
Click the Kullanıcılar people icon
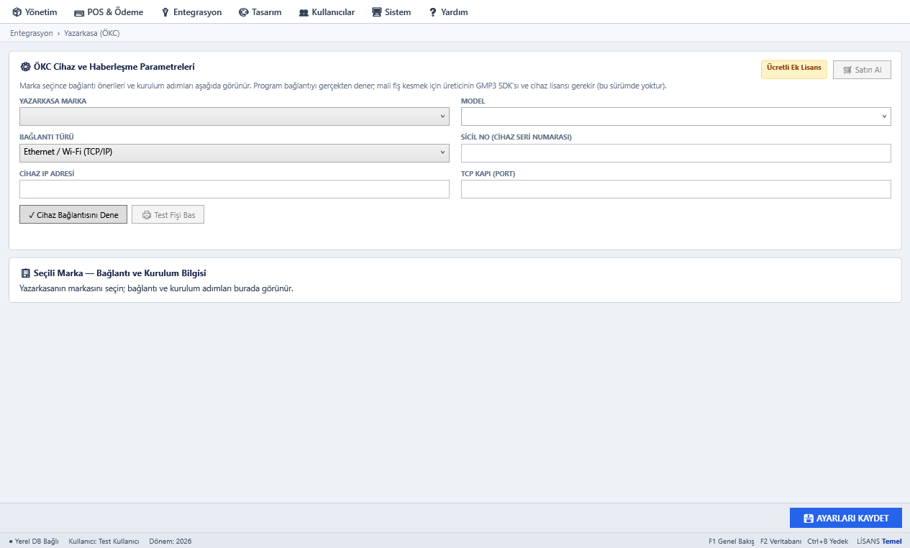coord(304,12)
